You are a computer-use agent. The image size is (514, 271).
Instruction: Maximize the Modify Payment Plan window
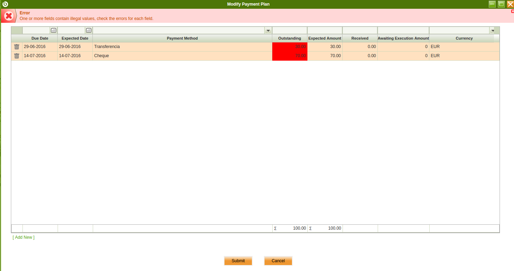[501, 4]
